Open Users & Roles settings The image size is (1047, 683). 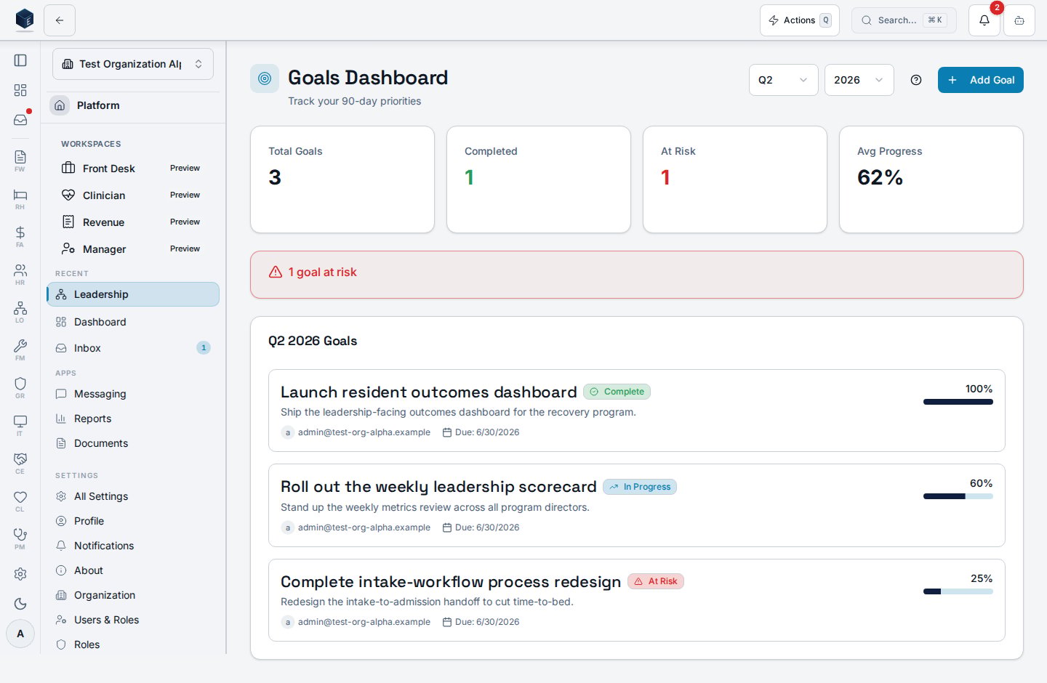coord(133,620)
